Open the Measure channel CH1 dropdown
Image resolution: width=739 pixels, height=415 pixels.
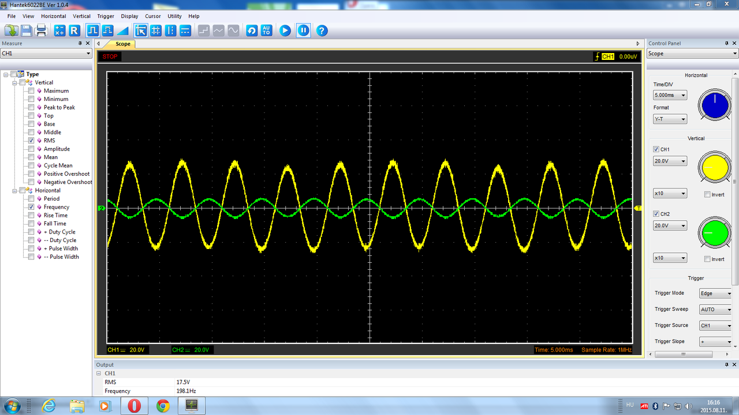(46, 54)
